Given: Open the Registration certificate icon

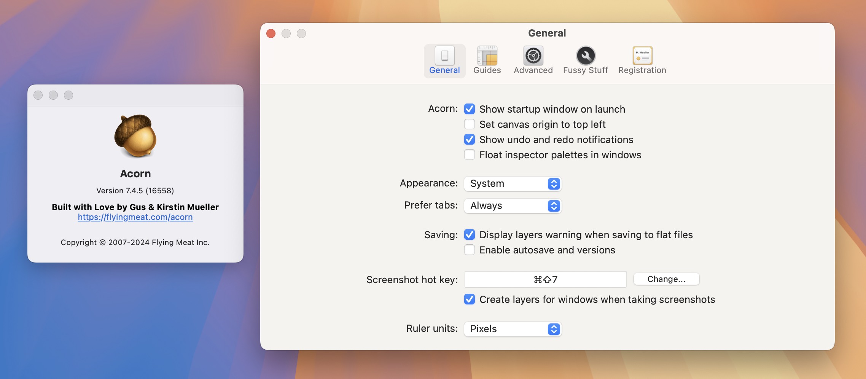Looking at the screenshot, I should tap(642, 56).
